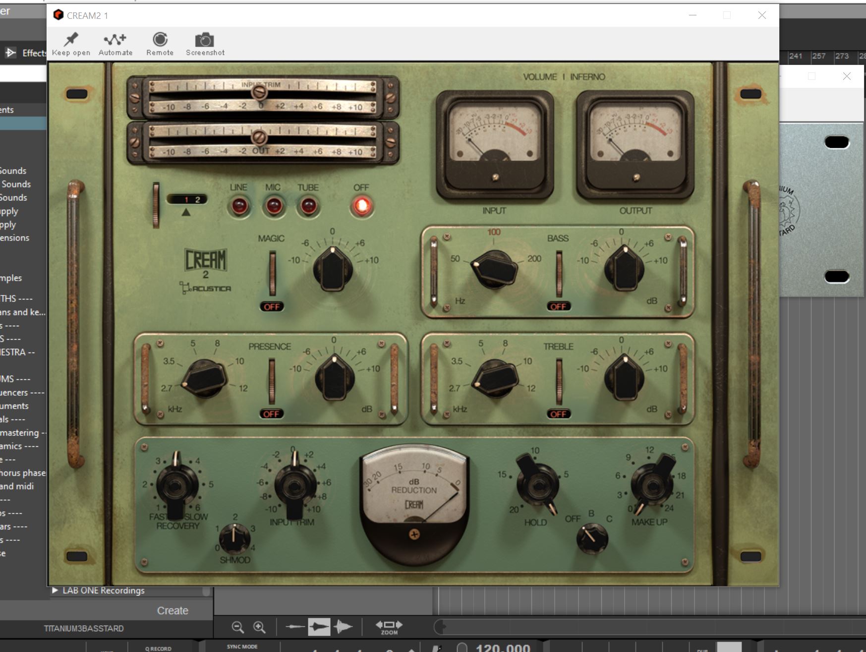Click the zoom in magnifier icon
866x652 pixels.
pos(259,627)
